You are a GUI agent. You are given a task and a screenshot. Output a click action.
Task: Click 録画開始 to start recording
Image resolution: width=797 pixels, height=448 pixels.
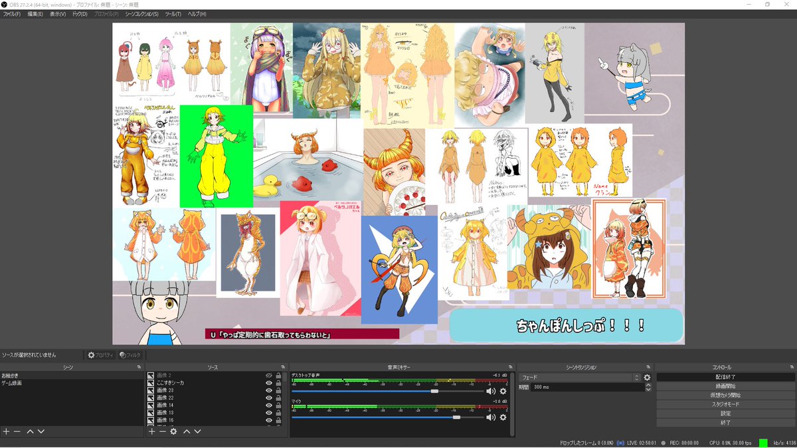[x=725, y=386]
